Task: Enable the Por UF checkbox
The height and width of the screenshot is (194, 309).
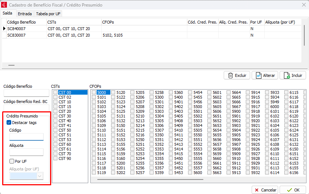Action: [12, 161]
